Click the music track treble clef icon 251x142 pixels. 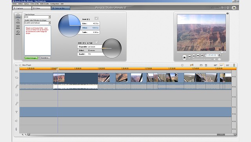tap(16, 129)
